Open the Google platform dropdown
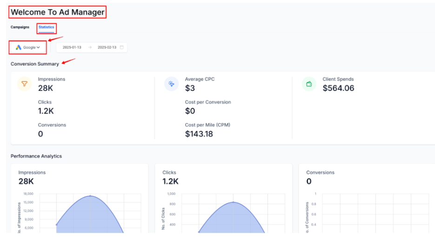Viewport: 435px width, 249px height. [27, 47]
